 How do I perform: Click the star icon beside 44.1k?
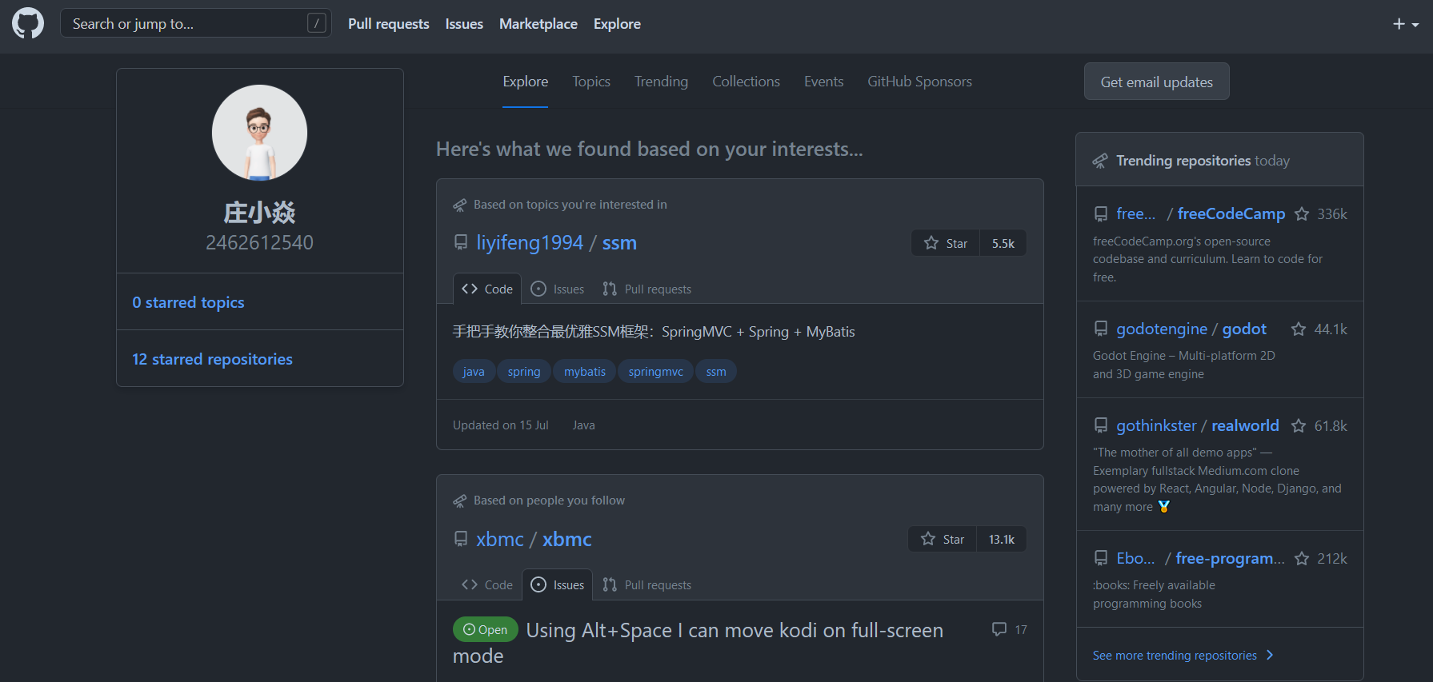click(x=1299, y=329)
